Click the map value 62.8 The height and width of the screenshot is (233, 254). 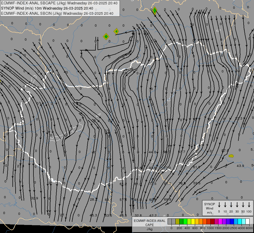[x=153, y=200]
